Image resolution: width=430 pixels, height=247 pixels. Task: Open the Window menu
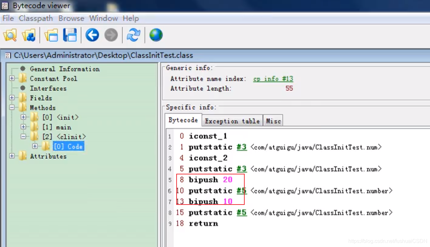pos(104,18)
